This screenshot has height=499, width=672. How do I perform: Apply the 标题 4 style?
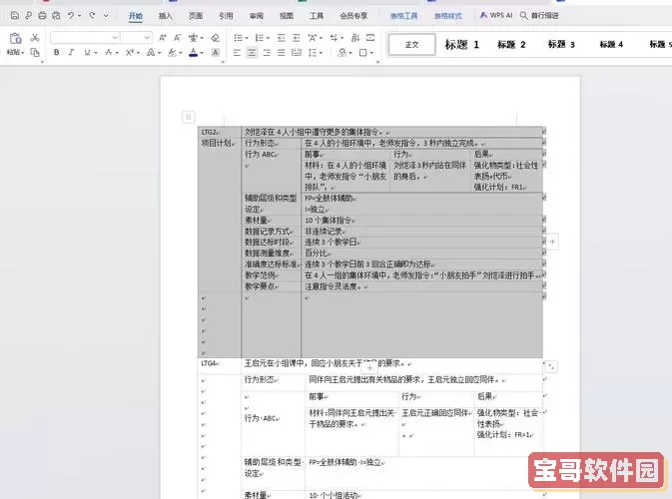pyautogui.click(x=611, y=44)
